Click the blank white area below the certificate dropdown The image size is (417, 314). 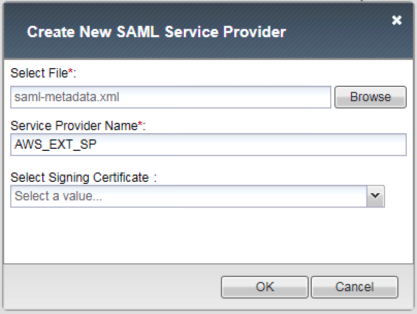click(208, 235)
